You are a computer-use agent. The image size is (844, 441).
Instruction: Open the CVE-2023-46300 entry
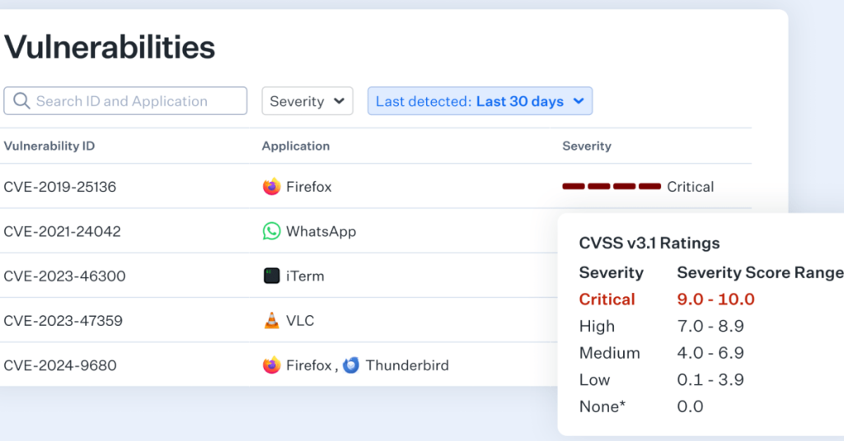pyautogui.click(x=64, y=276)
